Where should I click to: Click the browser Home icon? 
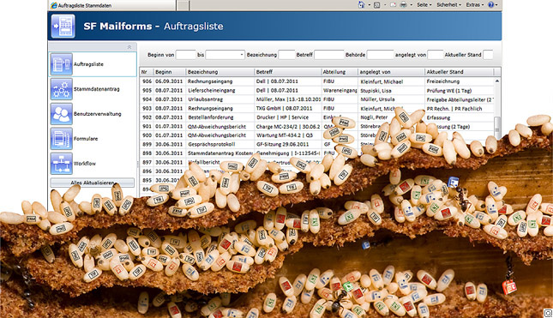click(361, 4)
